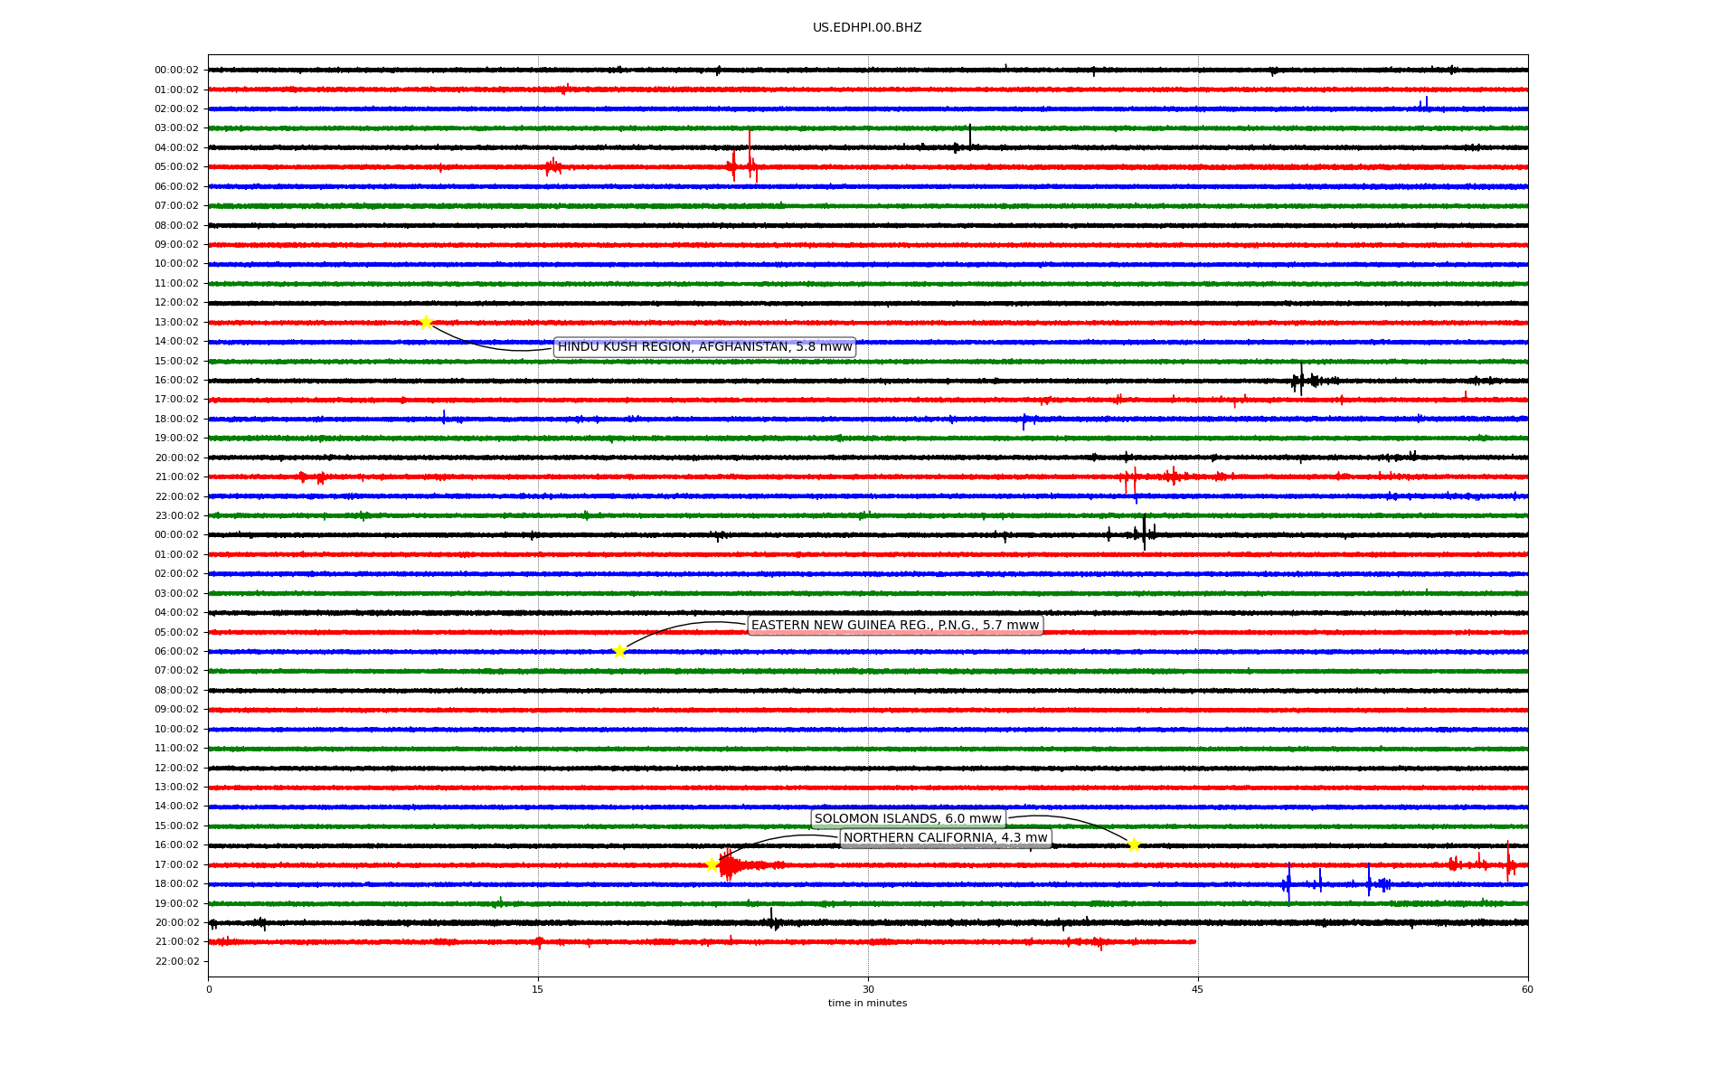
Task: Click the Eastern New Guinea star marker
Action: [619, 651]
